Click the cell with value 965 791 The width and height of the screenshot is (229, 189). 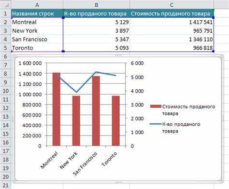172,31
